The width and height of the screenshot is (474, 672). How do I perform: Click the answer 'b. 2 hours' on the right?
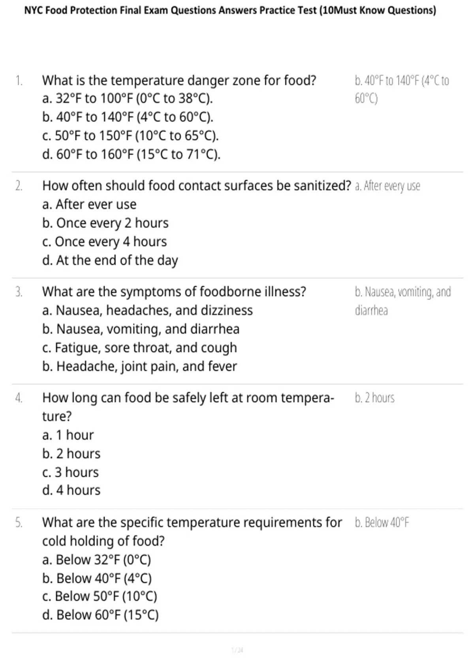(x=374, y=398)
